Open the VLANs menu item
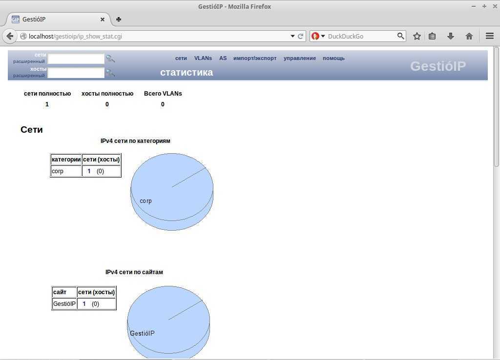 [x=203, y=58]
